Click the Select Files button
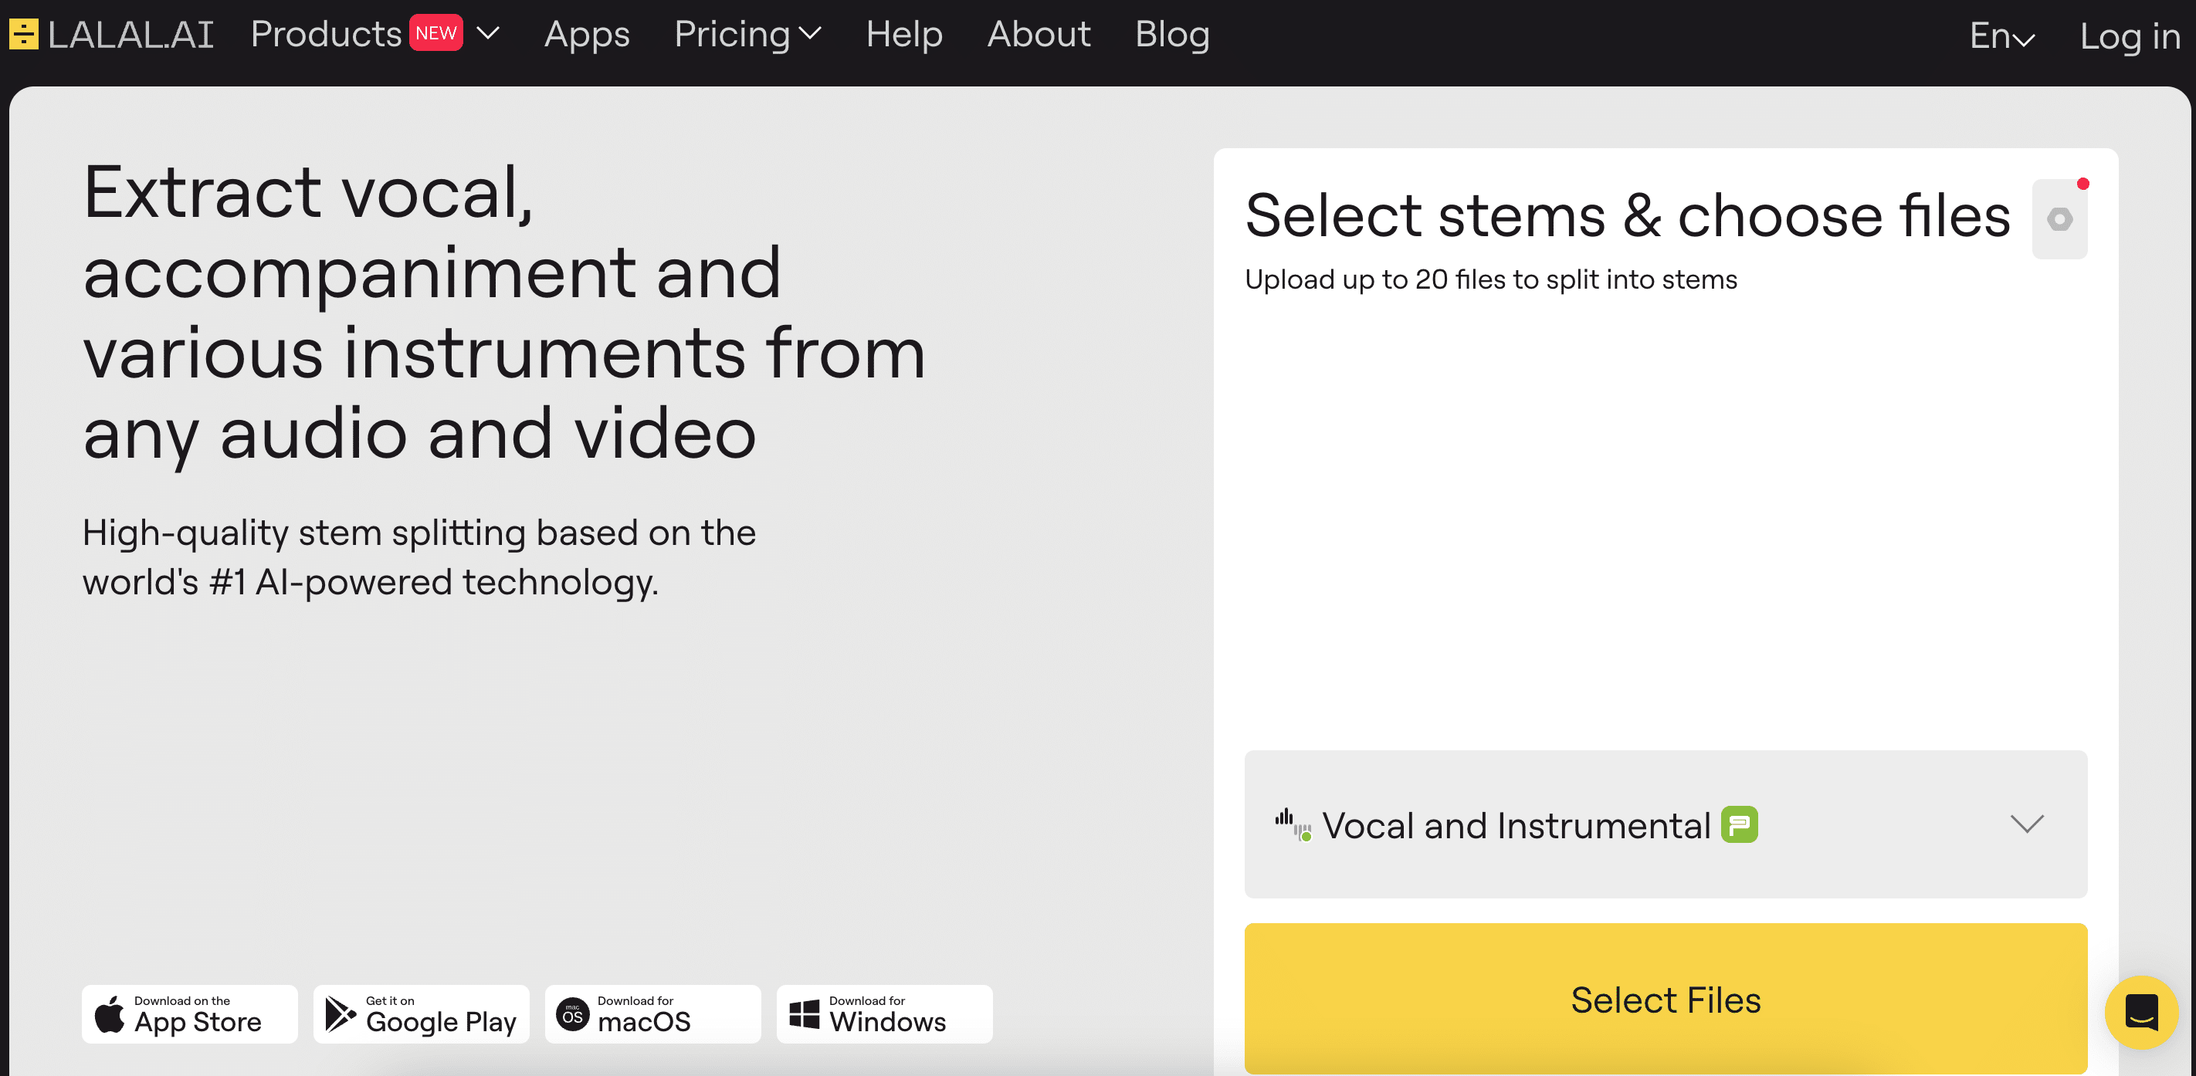This screenshot has height=1076, width=2196. pos(1665,1000)
